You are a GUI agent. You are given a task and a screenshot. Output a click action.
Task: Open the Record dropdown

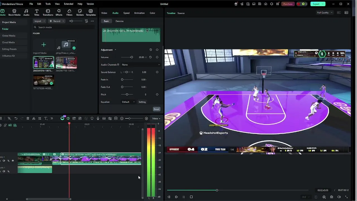point(57,21)
